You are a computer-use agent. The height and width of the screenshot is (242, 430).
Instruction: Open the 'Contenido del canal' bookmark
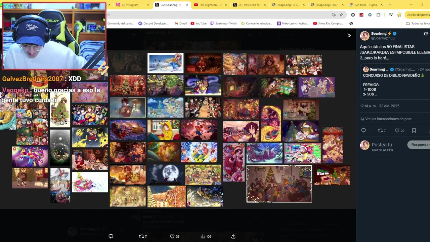[121, 24]
